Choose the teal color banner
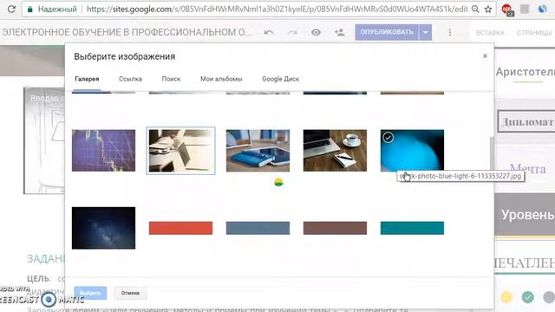This screenshot has height=312, width=555. point(412,228)
